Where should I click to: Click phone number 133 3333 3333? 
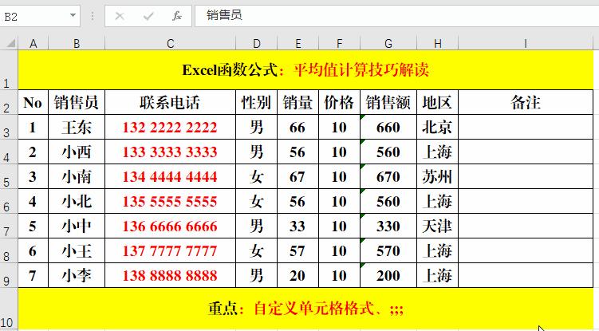[171, 152]
